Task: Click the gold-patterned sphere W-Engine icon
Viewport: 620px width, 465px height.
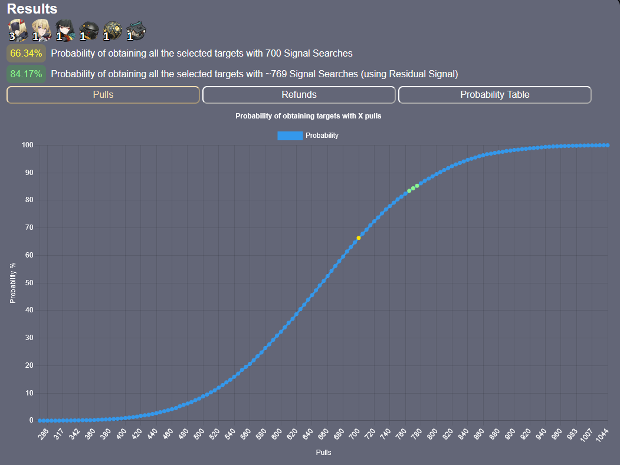Action: (x=113, y=31)
